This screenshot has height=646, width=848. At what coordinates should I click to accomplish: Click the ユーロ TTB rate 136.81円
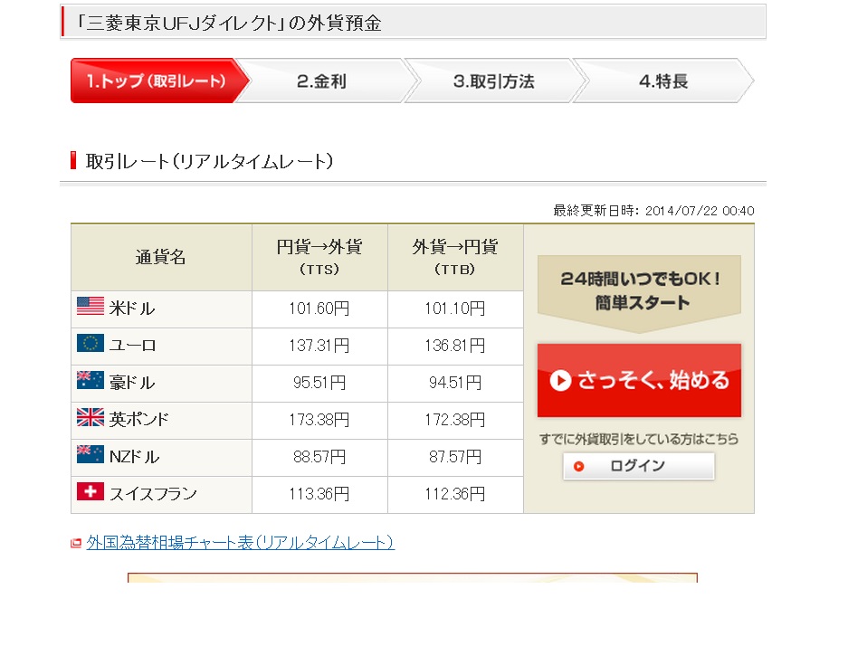[x=455, y=346]
